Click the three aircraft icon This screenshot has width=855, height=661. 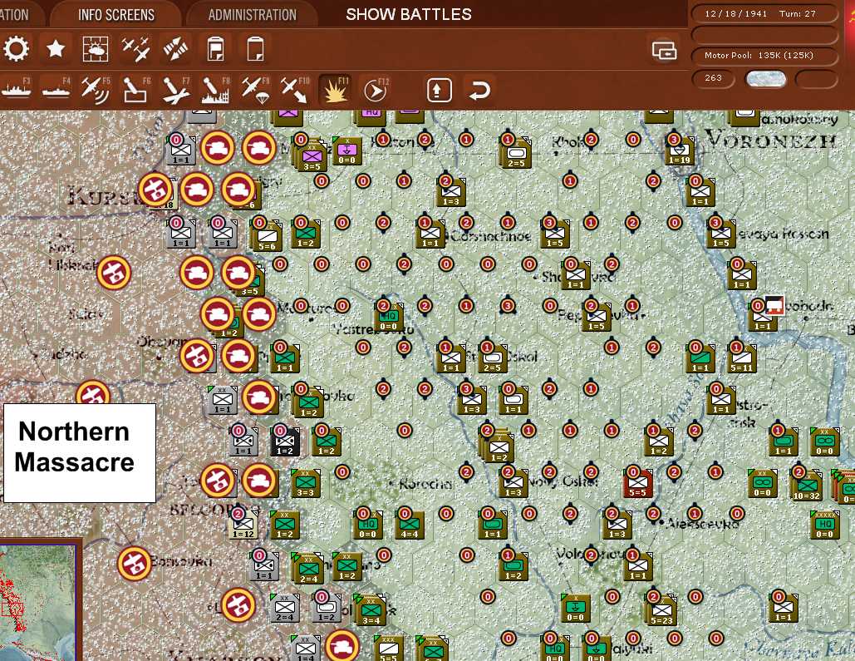(135, 49)
